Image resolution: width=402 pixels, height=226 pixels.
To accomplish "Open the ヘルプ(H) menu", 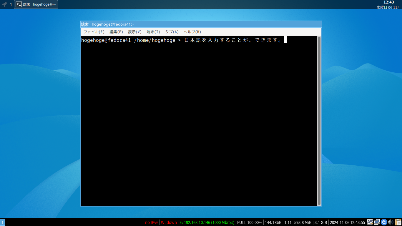I will (192, 32).
